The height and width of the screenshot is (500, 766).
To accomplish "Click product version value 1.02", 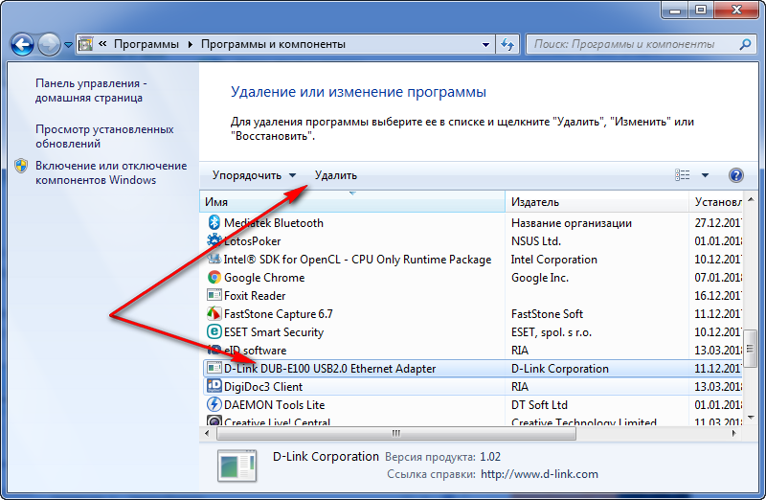I will (490, 457).
